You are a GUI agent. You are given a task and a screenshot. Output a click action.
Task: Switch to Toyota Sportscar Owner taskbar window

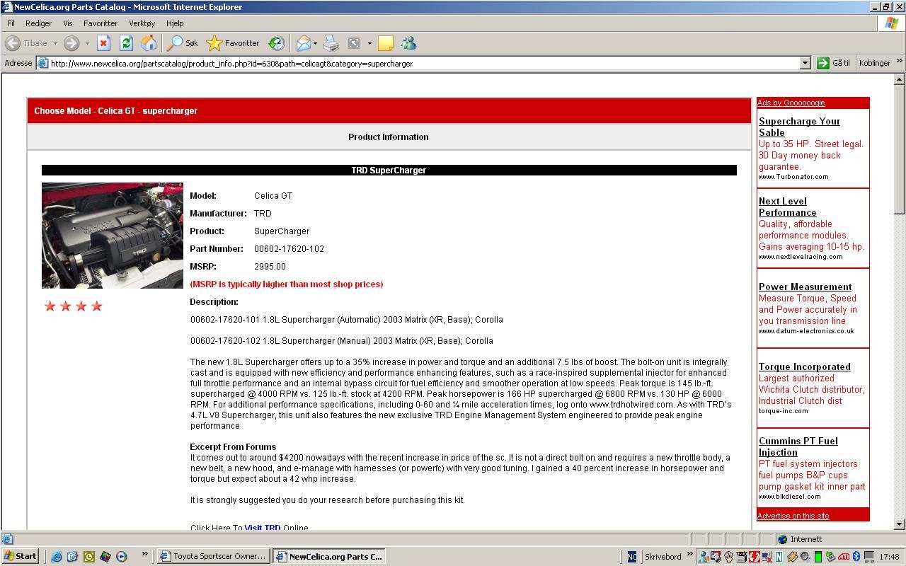point(212,556)
